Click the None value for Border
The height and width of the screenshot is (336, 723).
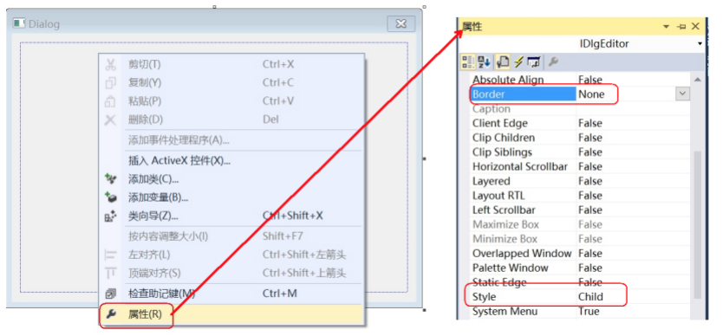pos(591,94)
